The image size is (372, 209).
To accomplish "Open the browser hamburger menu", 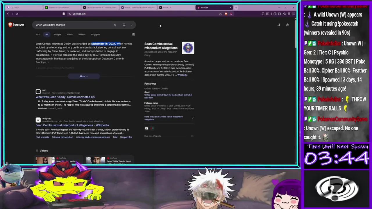I will (294, 14).
